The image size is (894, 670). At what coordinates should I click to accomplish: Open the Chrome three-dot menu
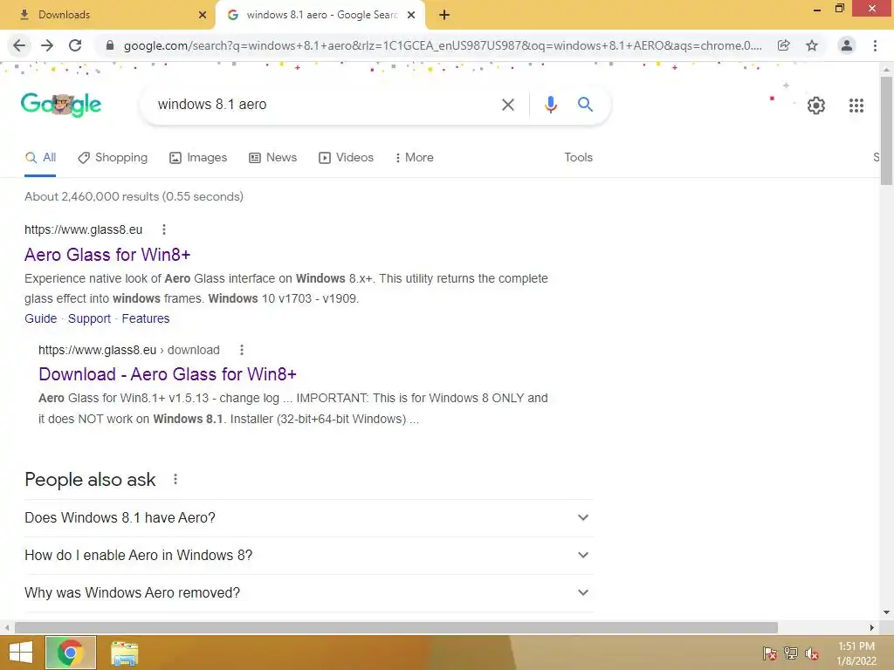click(875, 45)
